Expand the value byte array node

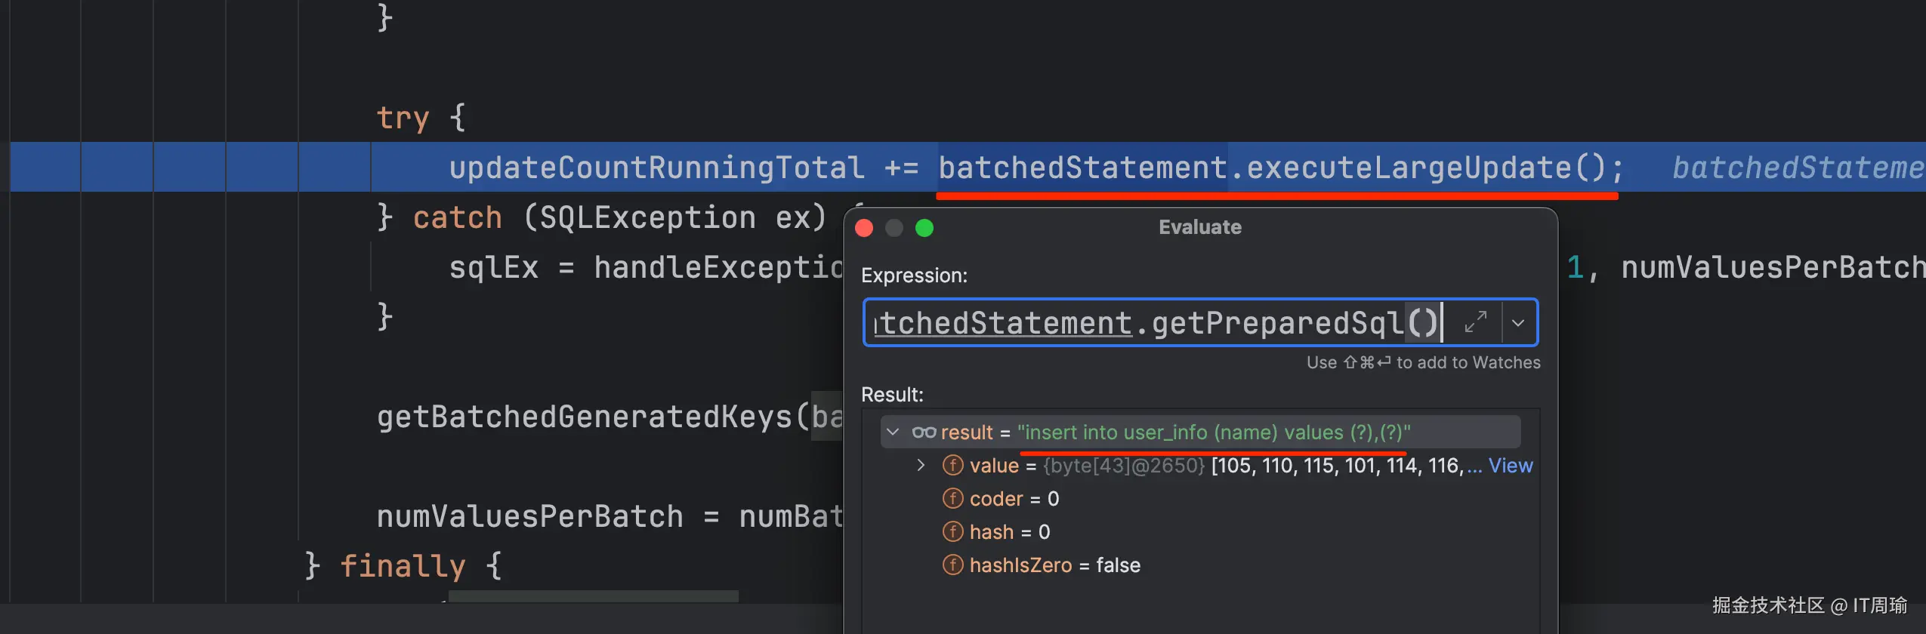921,466
